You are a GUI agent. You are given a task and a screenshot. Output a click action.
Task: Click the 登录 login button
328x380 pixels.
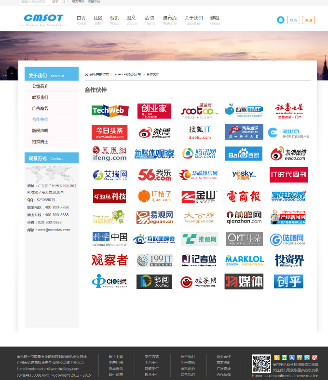point(293,20)
